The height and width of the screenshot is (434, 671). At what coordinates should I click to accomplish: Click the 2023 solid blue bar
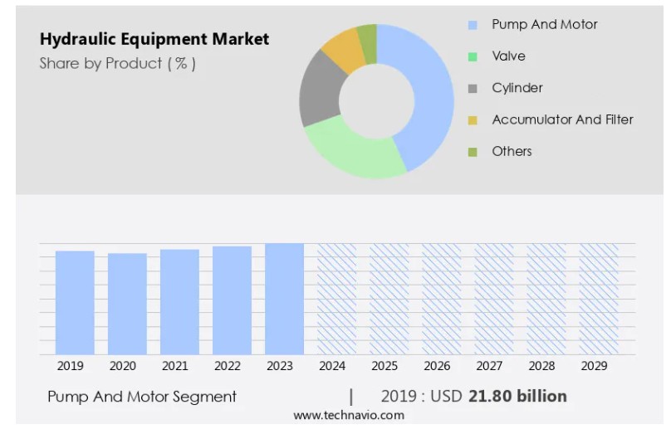point(284,299)
